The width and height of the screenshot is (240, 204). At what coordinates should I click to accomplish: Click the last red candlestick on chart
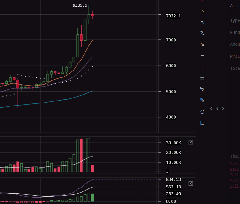point(93,15)
